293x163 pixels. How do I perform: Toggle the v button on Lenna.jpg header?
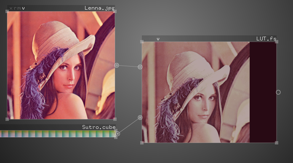[x=23, y=8]
